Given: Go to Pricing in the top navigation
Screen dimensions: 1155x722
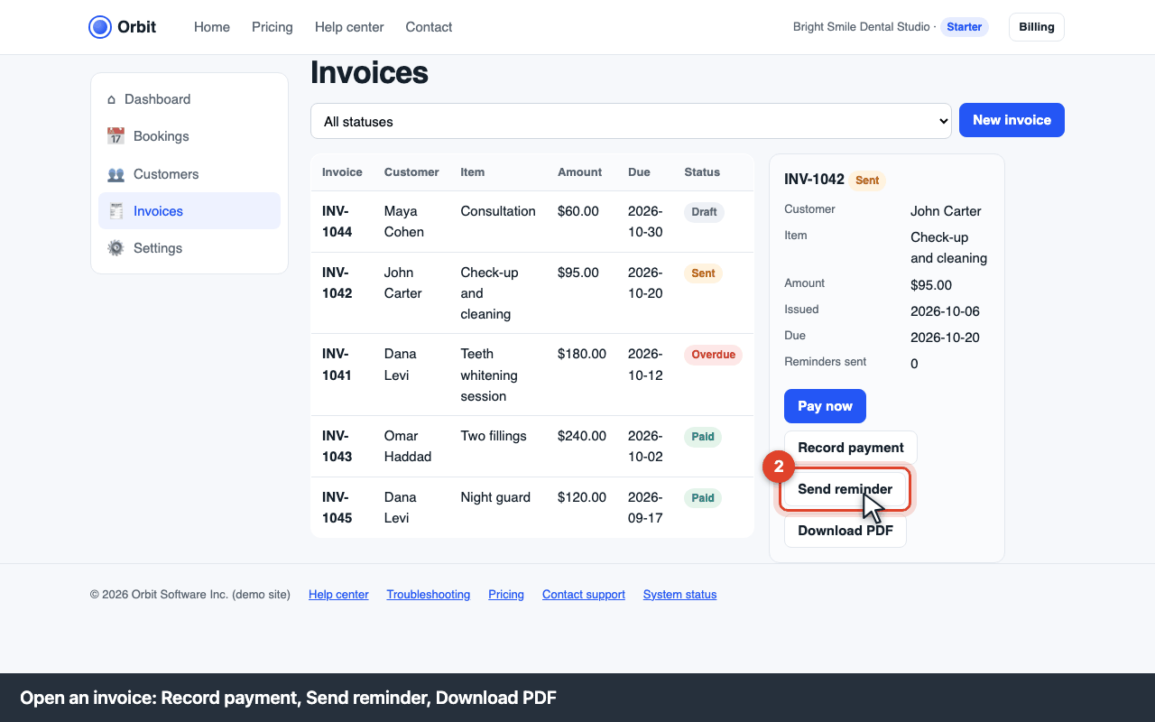Looking at the screenshot, I should [x=273, y=27].
